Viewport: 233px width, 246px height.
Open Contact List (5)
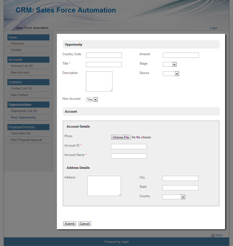(x=21, y=88)
